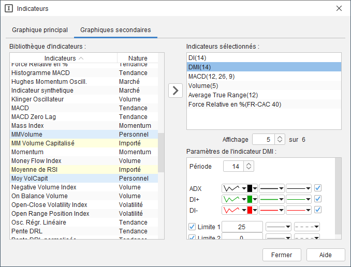The width and height of the screenshot is (351, 267).
Task: Switch to the Graphique principal tab
Action: (40, 30)
